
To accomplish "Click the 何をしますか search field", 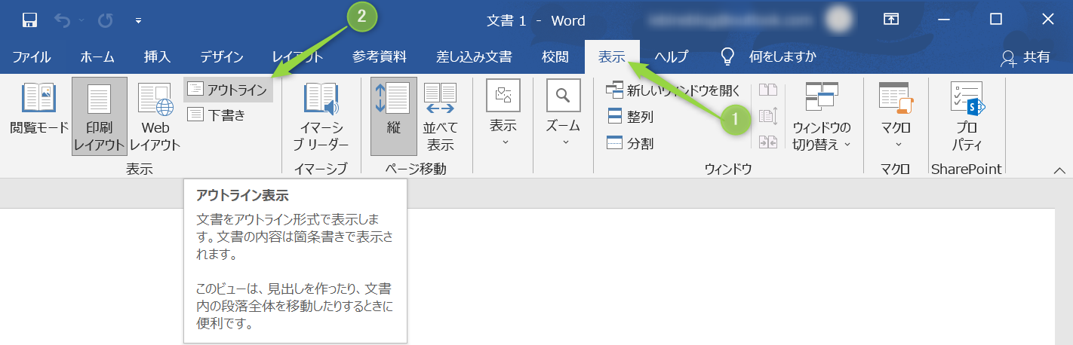I will pos(781,56).
